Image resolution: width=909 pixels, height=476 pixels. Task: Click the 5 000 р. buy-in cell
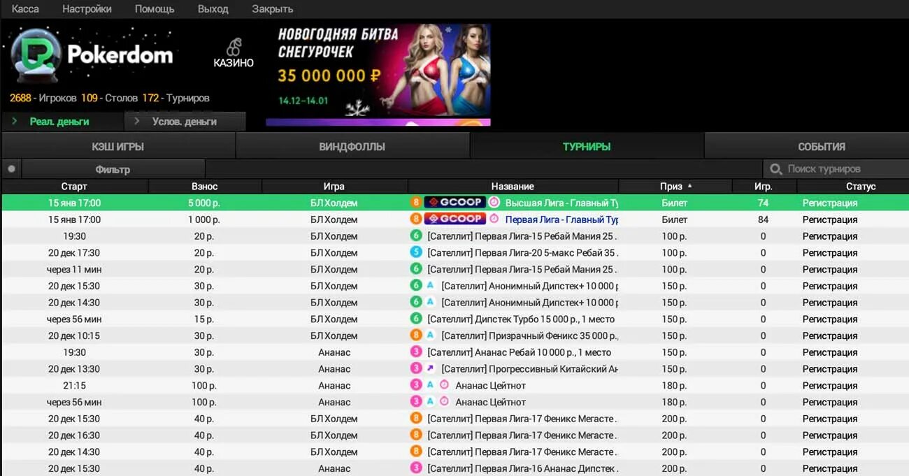pyautogui.click(x=205, y=203)
